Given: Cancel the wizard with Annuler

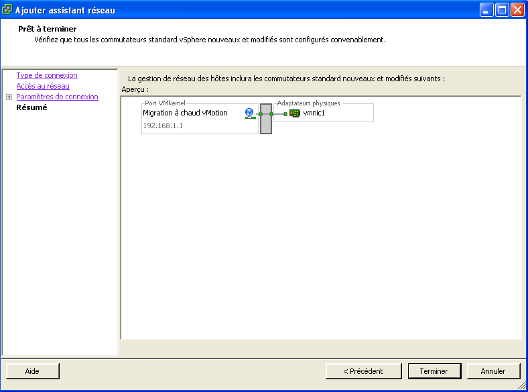Looking at the screenshot, I should (492, 371).
